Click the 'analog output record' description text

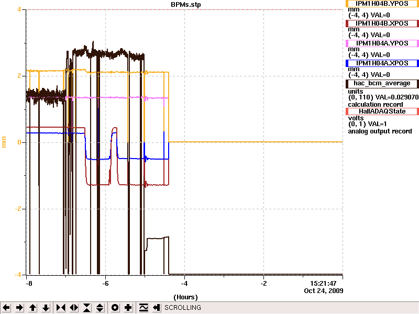click(380, 131)
